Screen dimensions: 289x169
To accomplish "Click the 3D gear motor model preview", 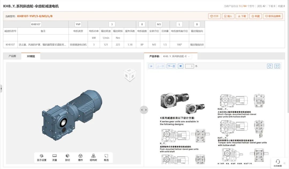I will click(x=72, y=115).
